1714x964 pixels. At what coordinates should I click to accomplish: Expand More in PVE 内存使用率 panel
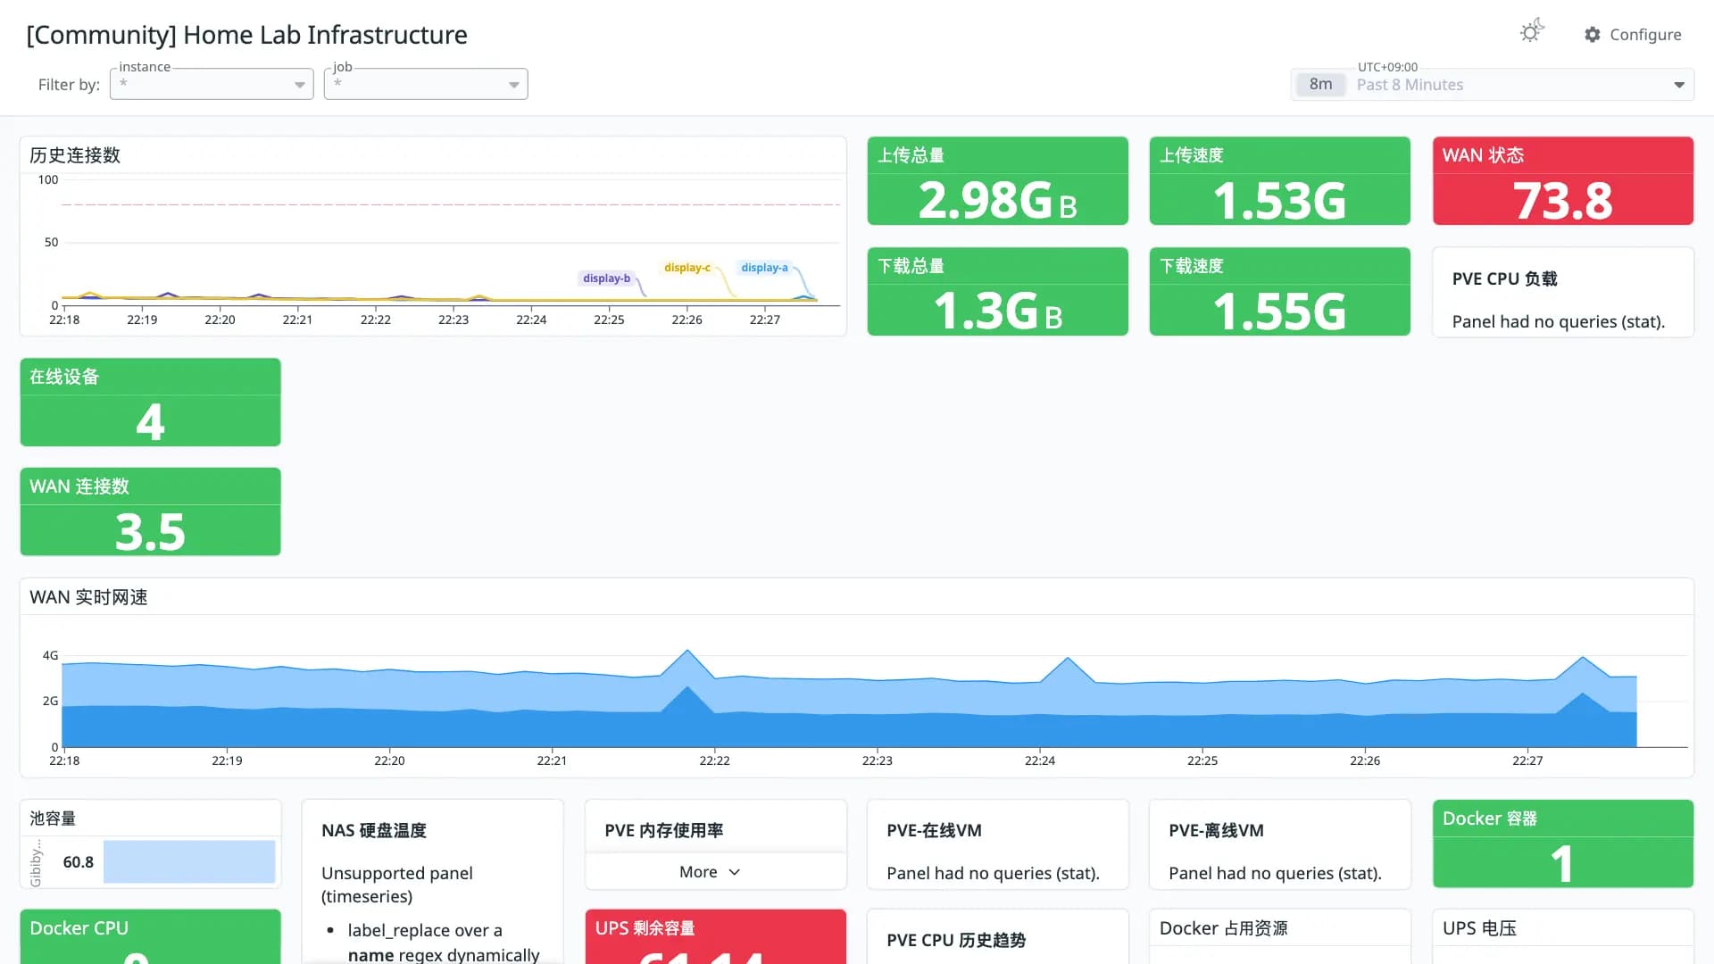[x=711, y=872]
